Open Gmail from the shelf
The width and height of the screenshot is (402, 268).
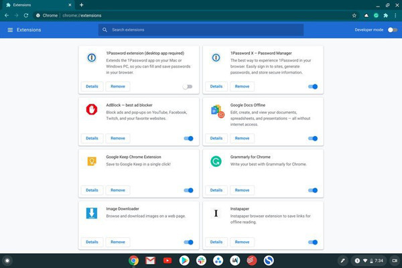pos(151,261)
